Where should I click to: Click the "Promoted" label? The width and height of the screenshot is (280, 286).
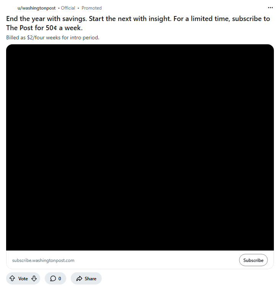point(91,8)
